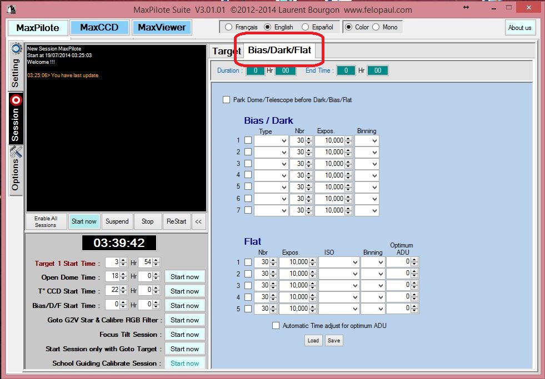Start now for Bias/D/F Start Time
This screenshot has height=379, width=545.
184,306
